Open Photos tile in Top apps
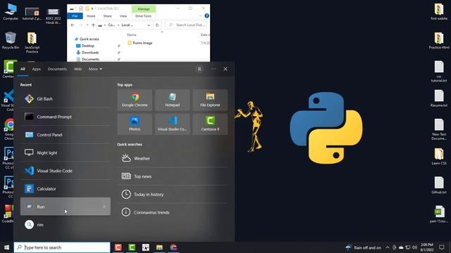 pos(135,124)
